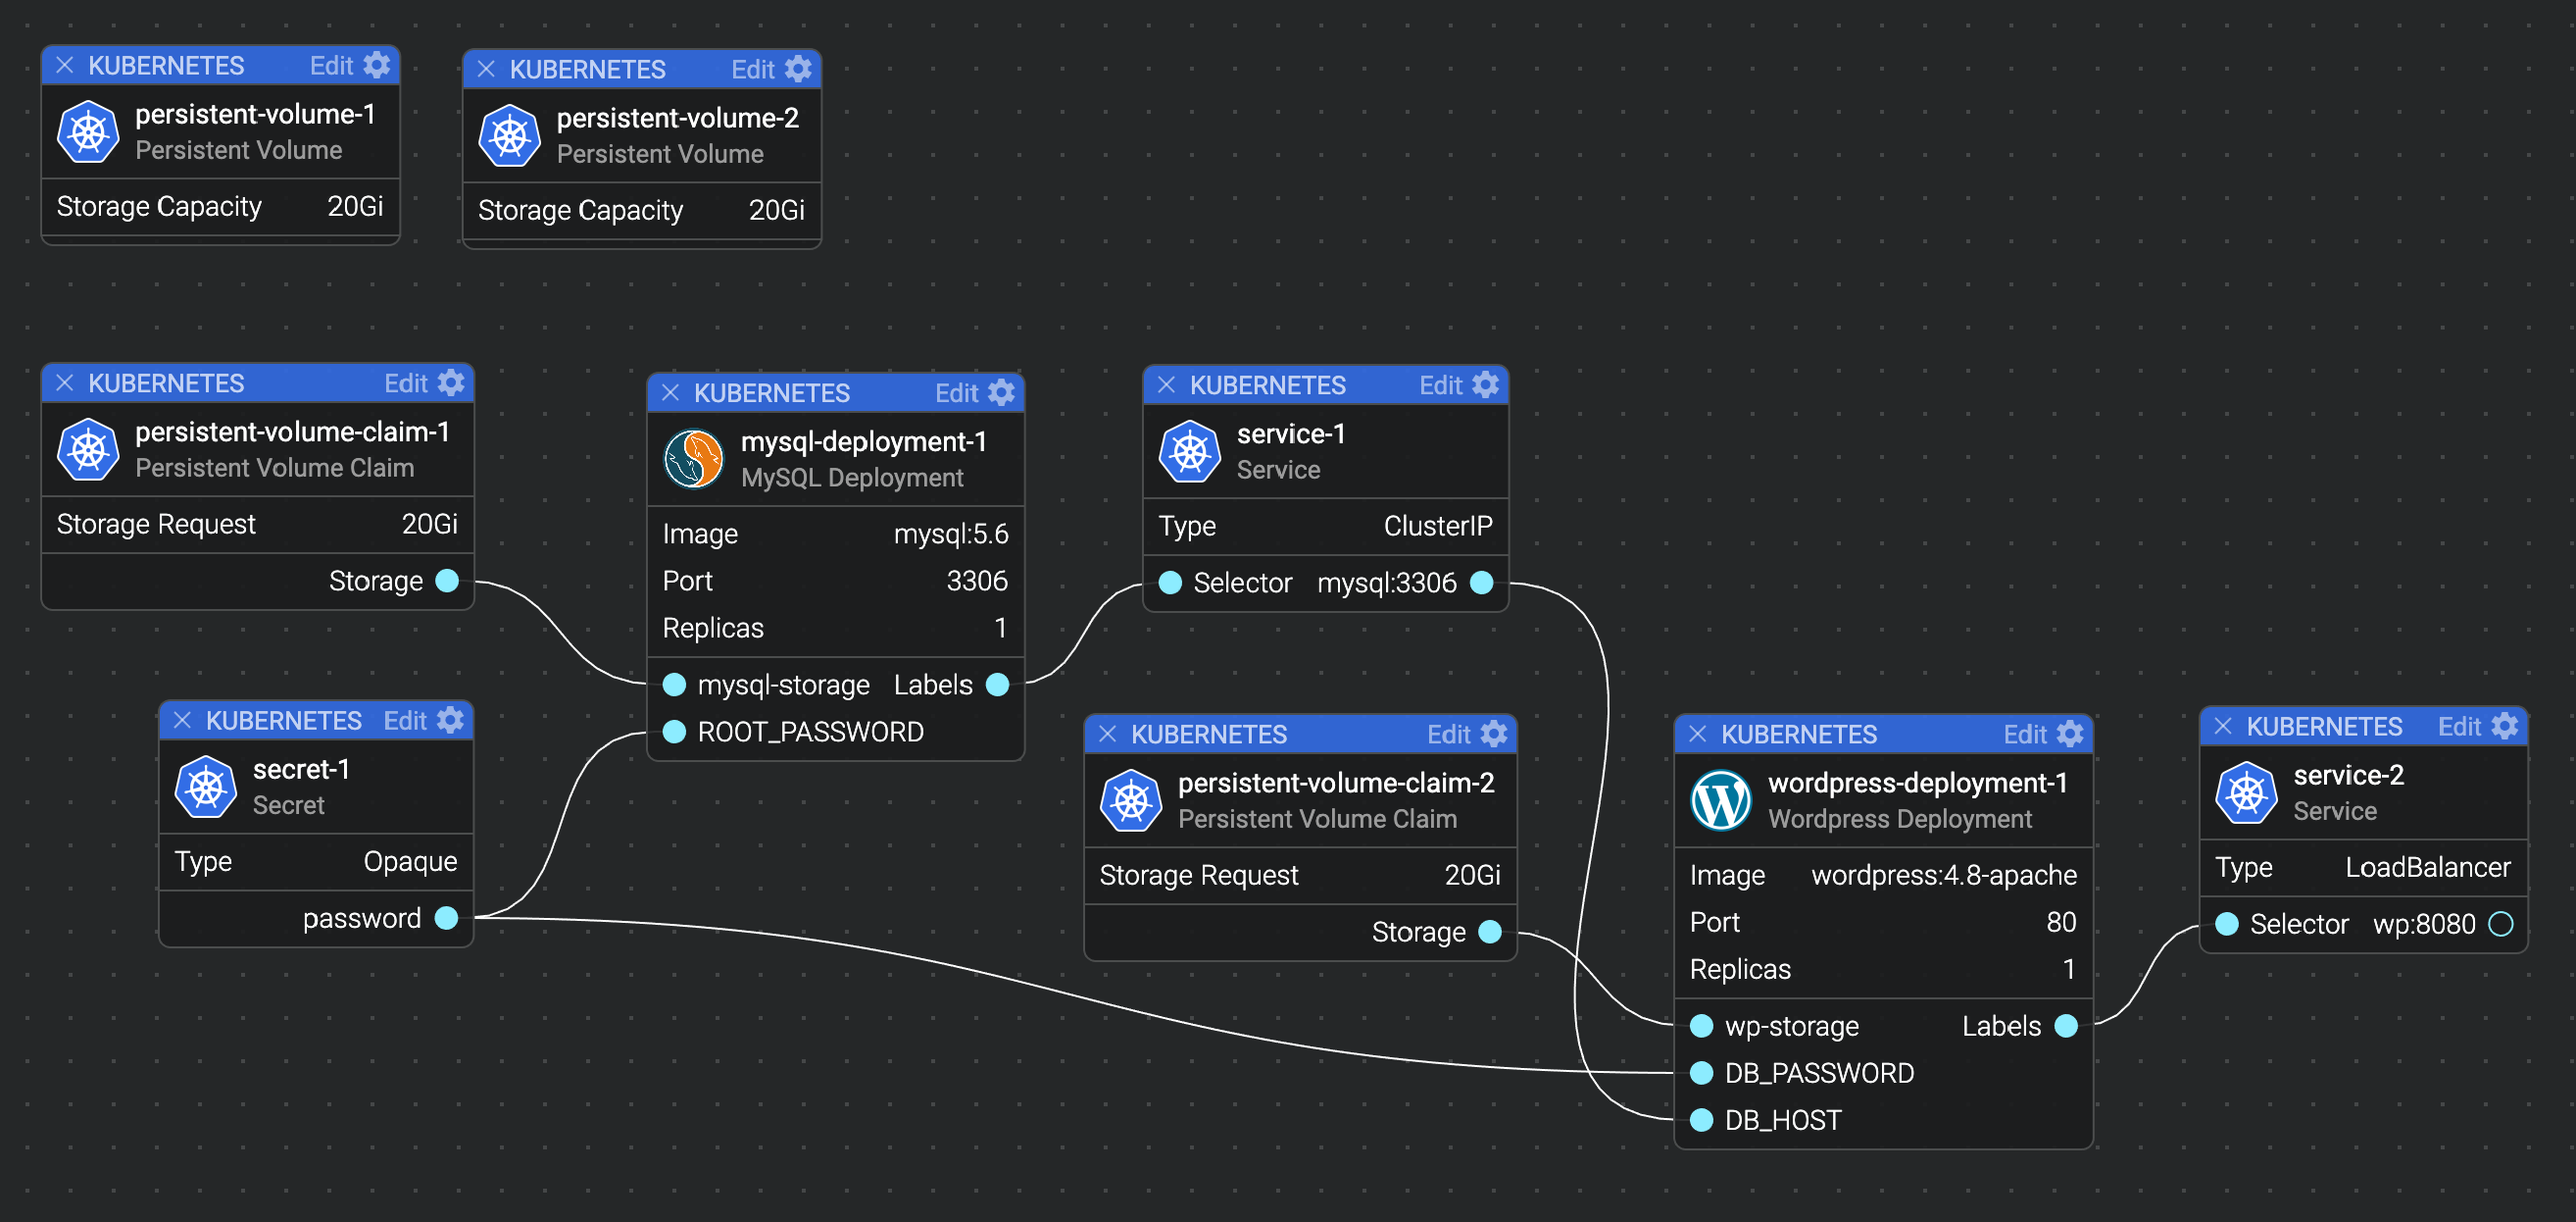Close the wordpress-deployment-1 node
2576x1222 pixels.
pos(1697,734)
